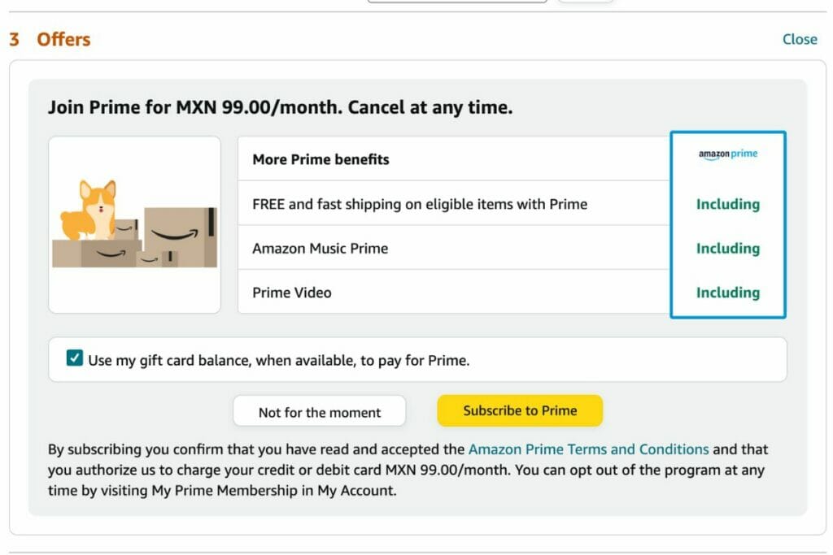Image resolution: width=833 pixels, height=555 pixels.
Task: Click the FREE and fast shipping row
Action: coord(419,204)
